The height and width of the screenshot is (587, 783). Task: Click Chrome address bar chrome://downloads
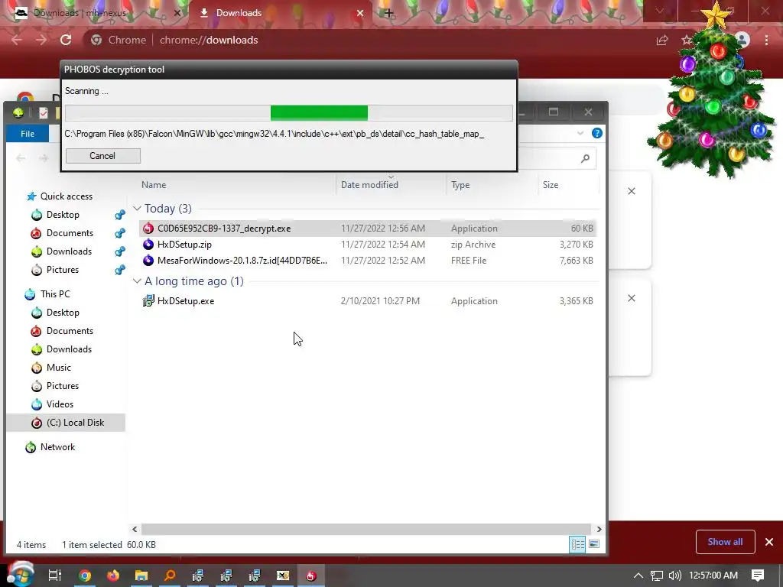pyautogui.click(x=209, y=40)
